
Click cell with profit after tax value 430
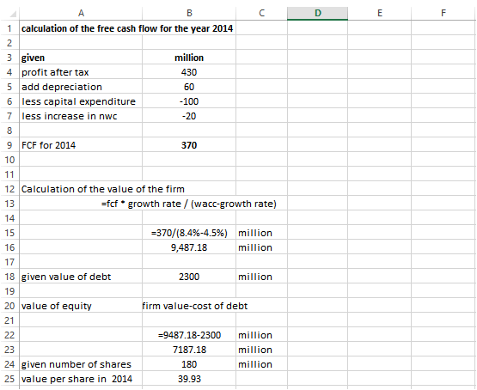pyautogui.click(x=189, y=72)
